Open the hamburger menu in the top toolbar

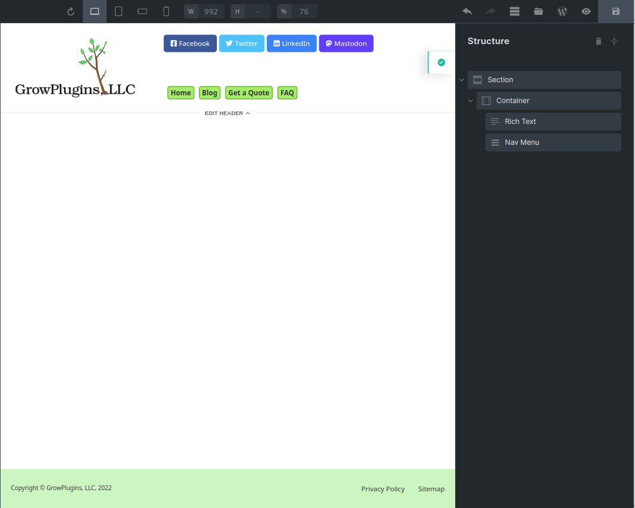(x=514, y=11)
